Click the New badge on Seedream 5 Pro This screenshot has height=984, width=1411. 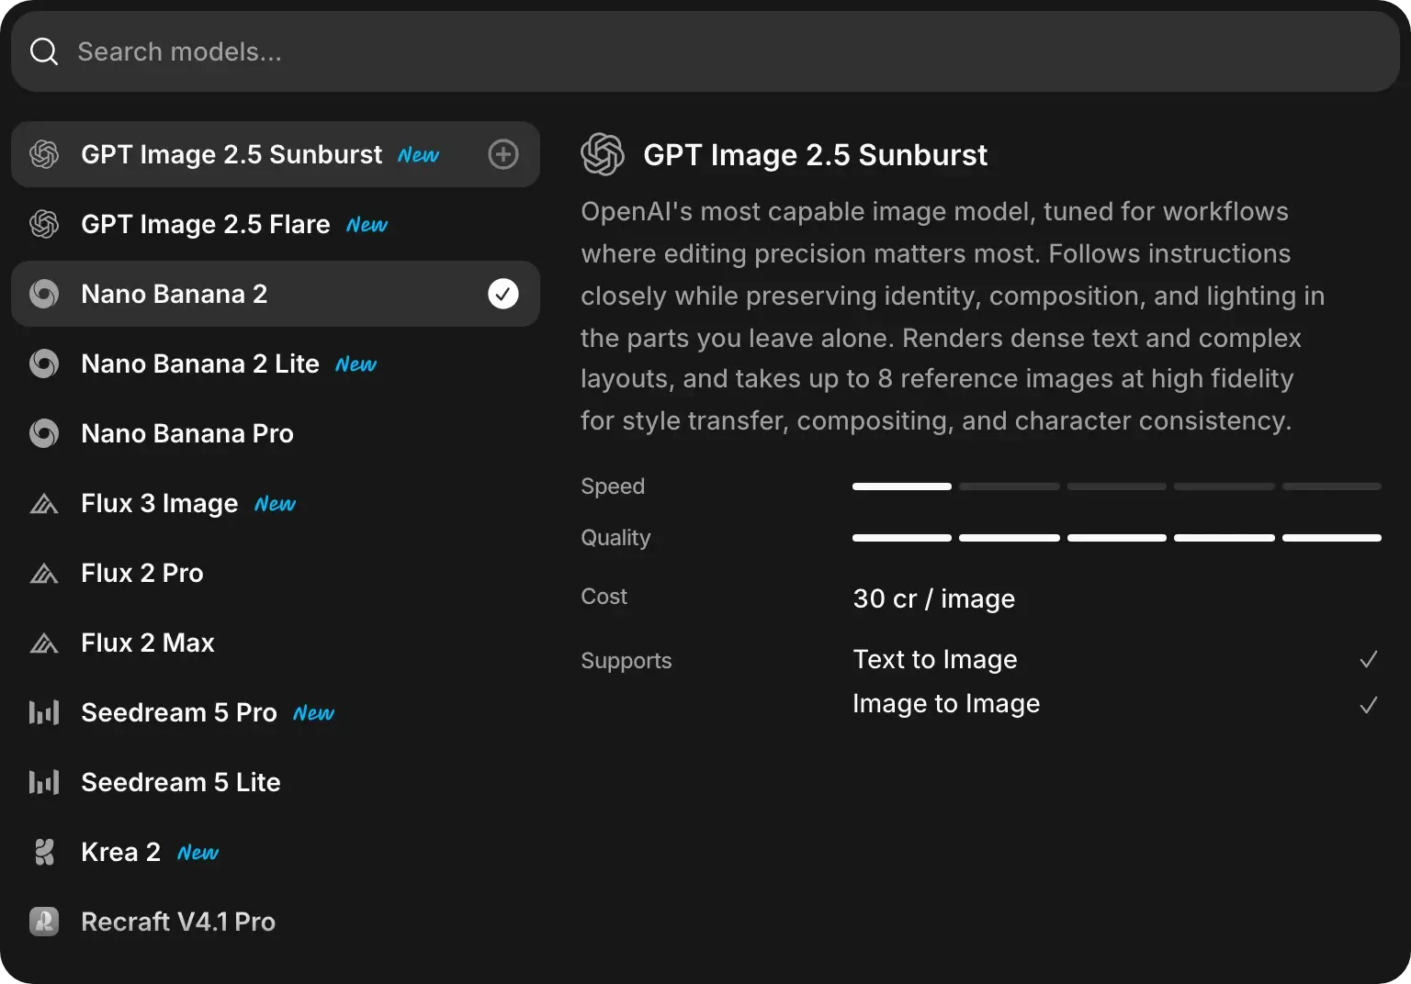tap(314, 713)
